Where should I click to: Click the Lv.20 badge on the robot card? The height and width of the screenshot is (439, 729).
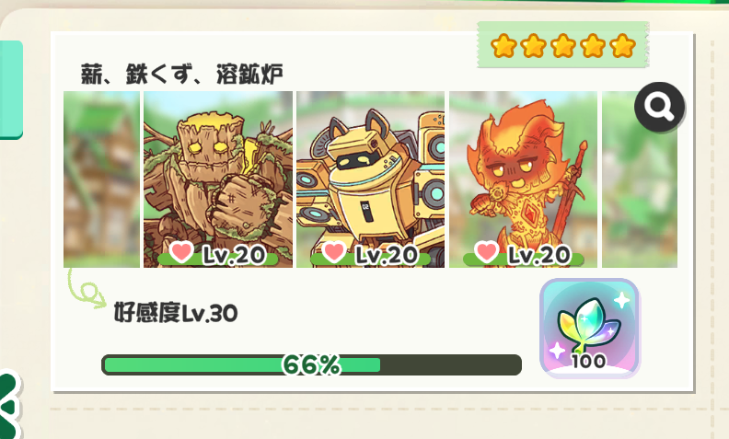[387, 255]
